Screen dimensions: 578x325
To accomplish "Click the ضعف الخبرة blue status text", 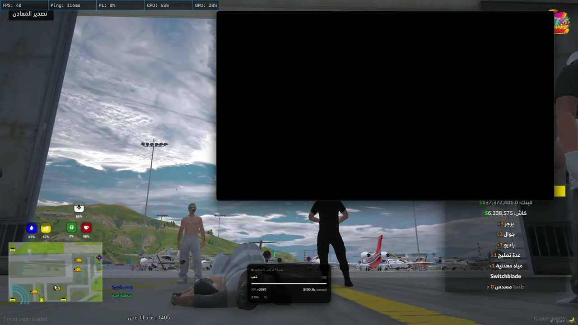I will pyautogui.click(x=122, y=288).
